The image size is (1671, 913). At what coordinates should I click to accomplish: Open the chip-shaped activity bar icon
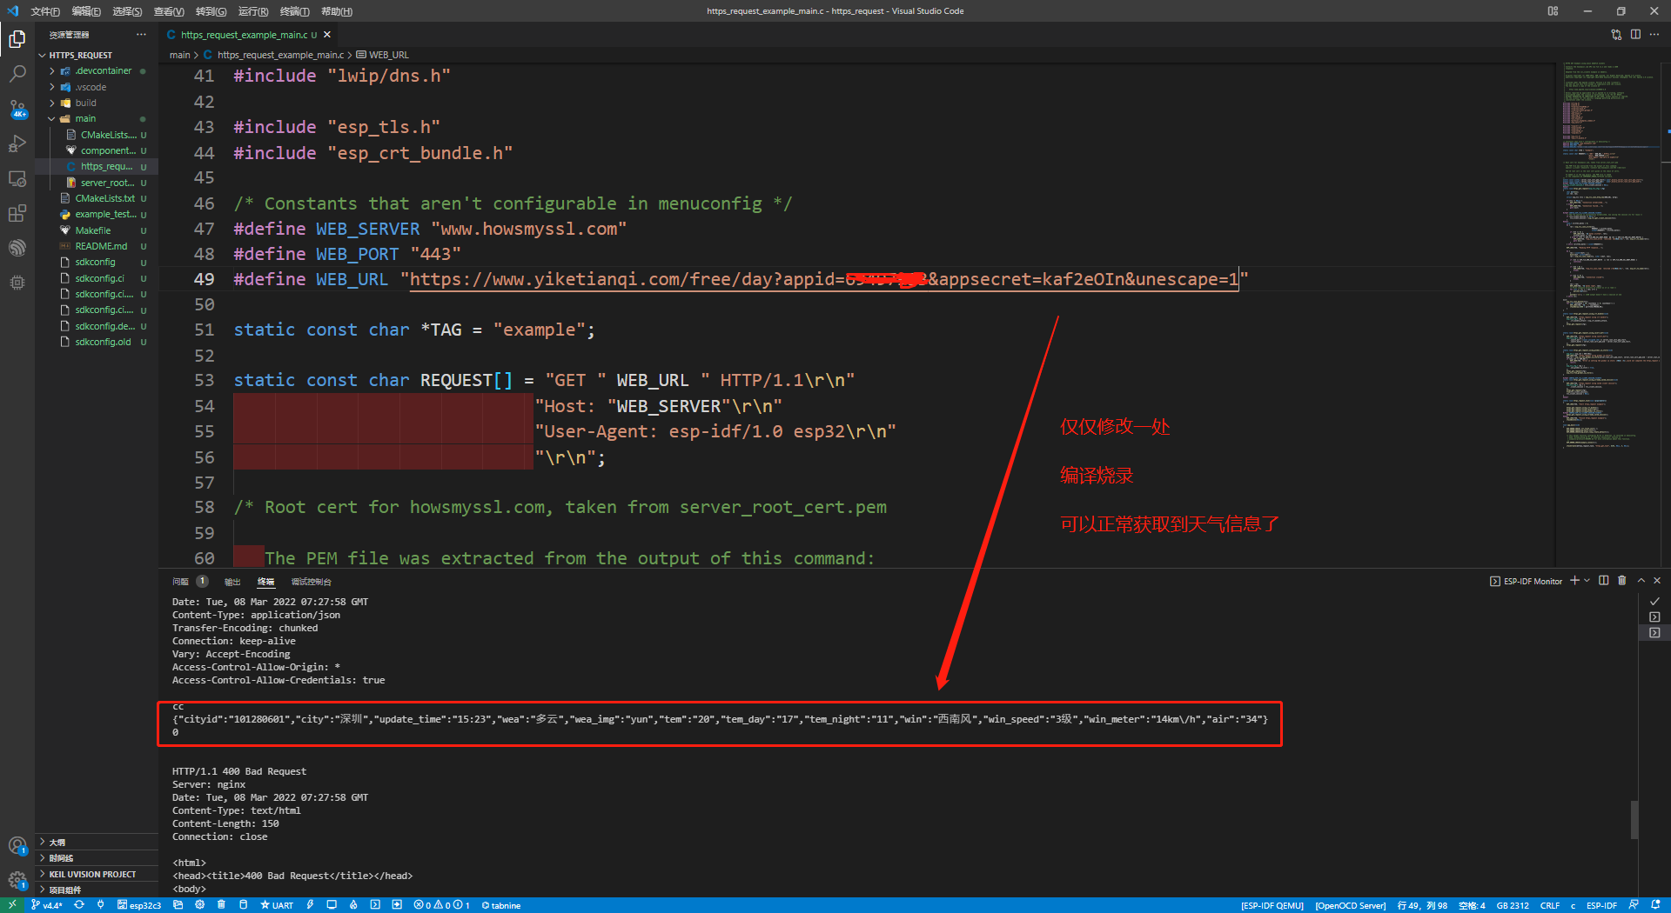point(17,283)
